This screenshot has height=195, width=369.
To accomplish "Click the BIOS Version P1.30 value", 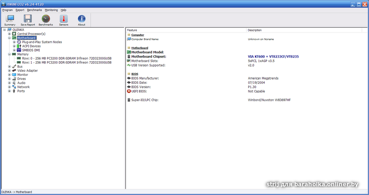I will point(252,87).
